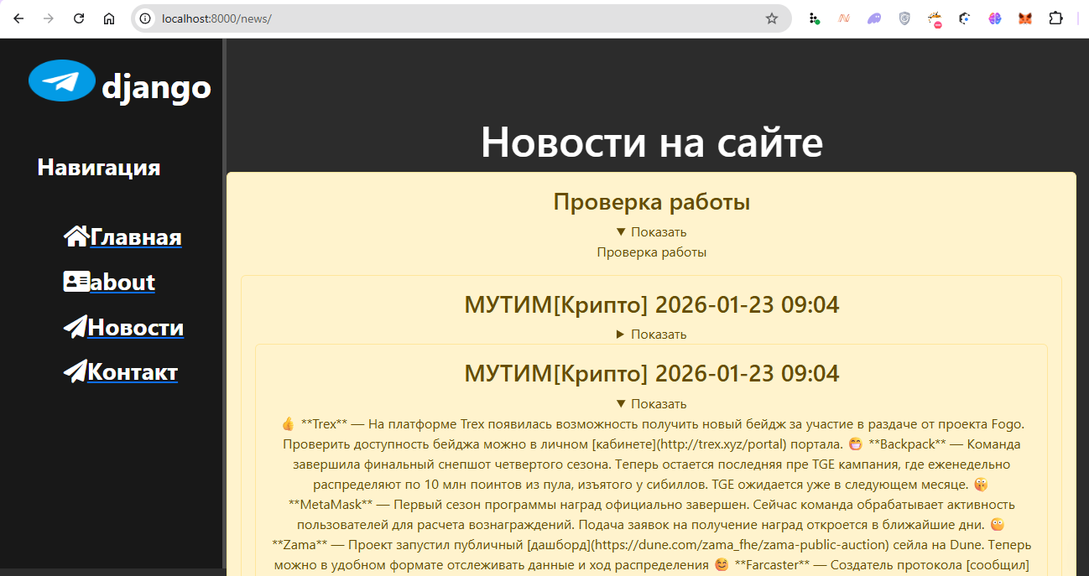Collapse the second МУТИМ[Крипто] Показать section
1089x576 pixels.
[x=651, y=403]
